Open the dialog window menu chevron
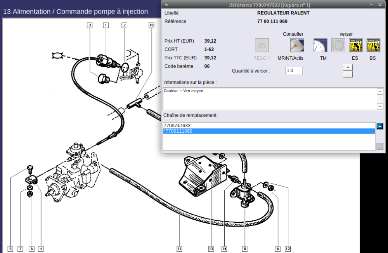This screenshot has width=388, height=253. (167, 4)
